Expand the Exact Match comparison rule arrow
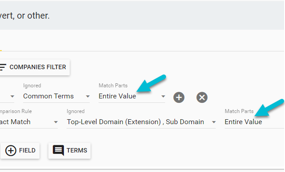This screenshot has height=172, width=285. point(56,122)
